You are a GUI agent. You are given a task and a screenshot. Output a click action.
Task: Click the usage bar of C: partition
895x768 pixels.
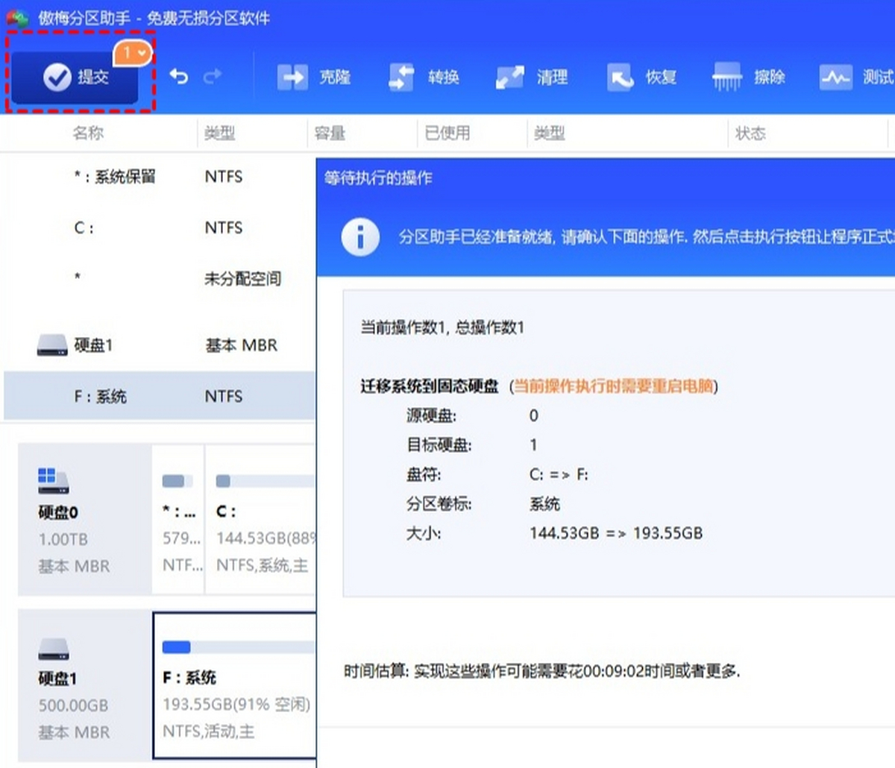click(x=266, y=481)
